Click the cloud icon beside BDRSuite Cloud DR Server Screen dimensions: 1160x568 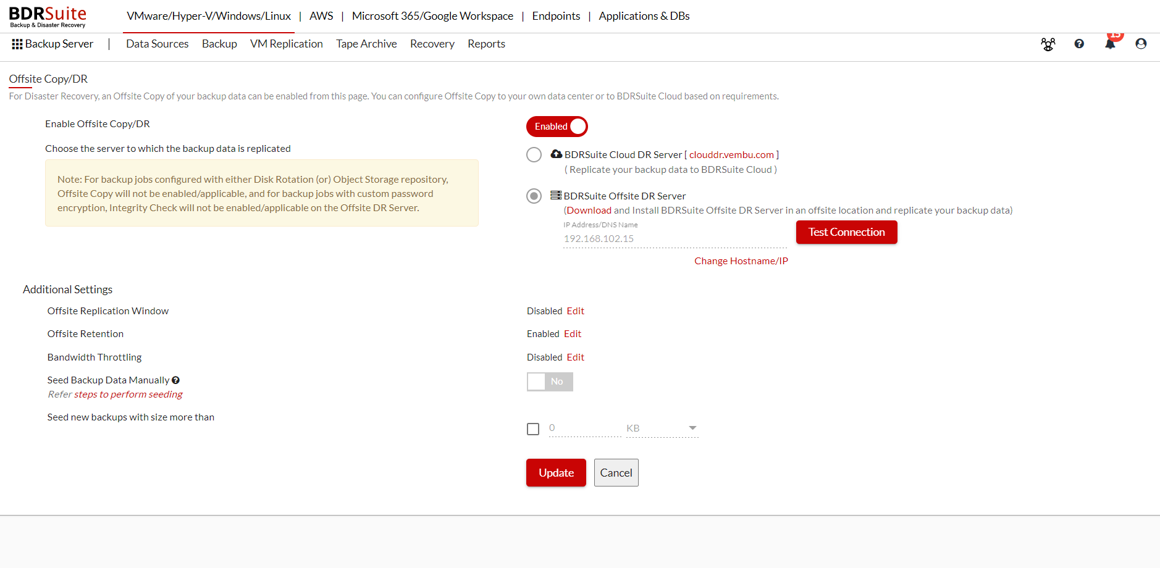pos(557,154)
